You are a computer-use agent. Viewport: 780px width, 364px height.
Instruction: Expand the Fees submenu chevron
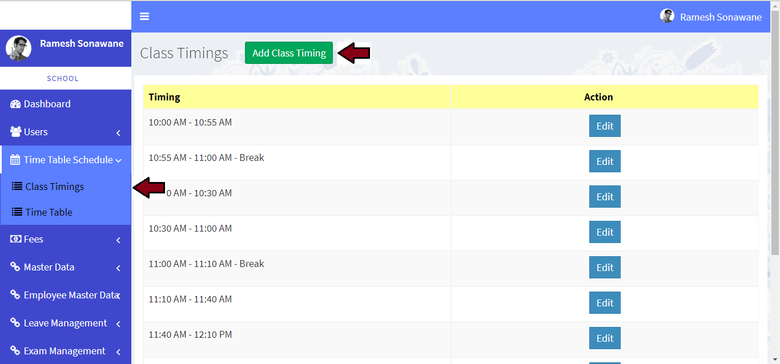[x=118, y=240]
